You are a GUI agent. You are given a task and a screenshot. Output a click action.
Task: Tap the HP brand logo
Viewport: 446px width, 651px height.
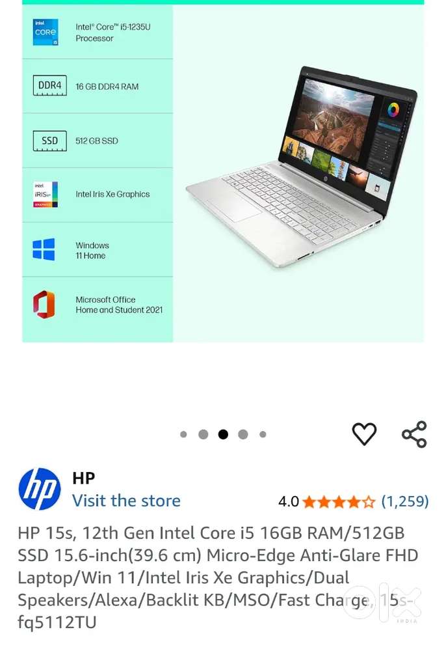tap(40, 489)
